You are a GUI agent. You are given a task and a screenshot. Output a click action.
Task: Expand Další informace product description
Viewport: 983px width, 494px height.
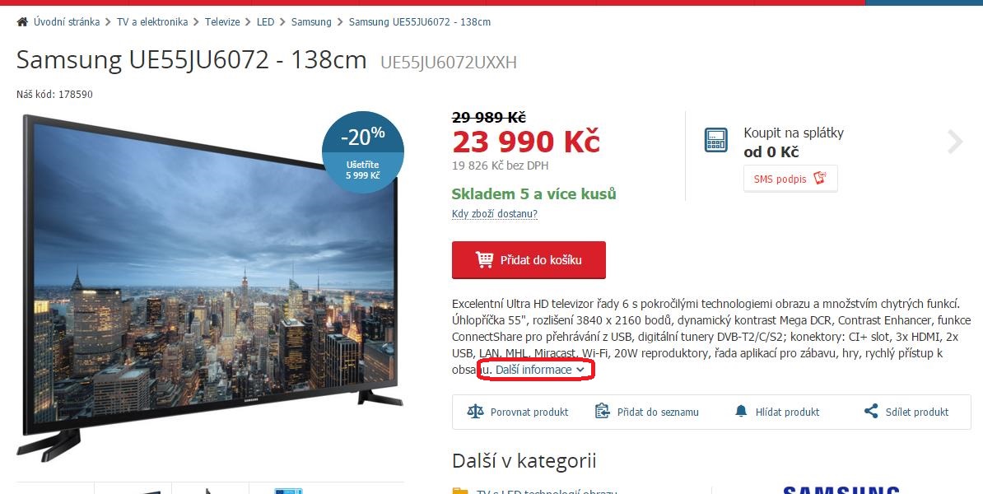tap(533, 370)
